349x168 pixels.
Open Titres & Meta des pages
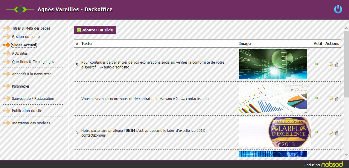click(x=31, y=28)
